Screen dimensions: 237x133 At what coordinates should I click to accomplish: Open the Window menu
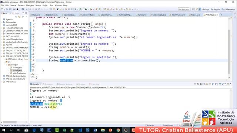click(58, 5)
